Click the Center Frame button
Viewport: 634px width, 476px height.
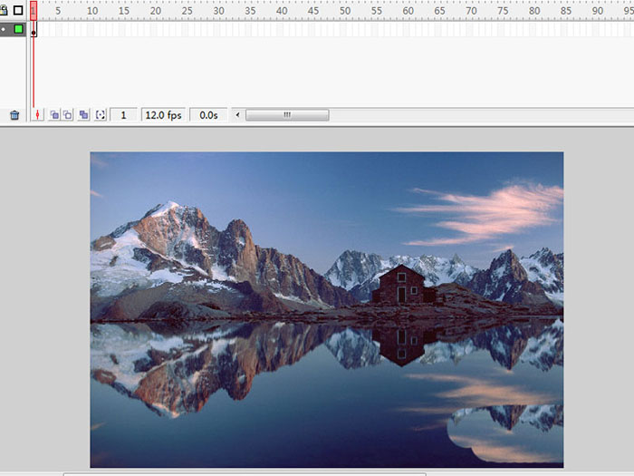(38, 115)
